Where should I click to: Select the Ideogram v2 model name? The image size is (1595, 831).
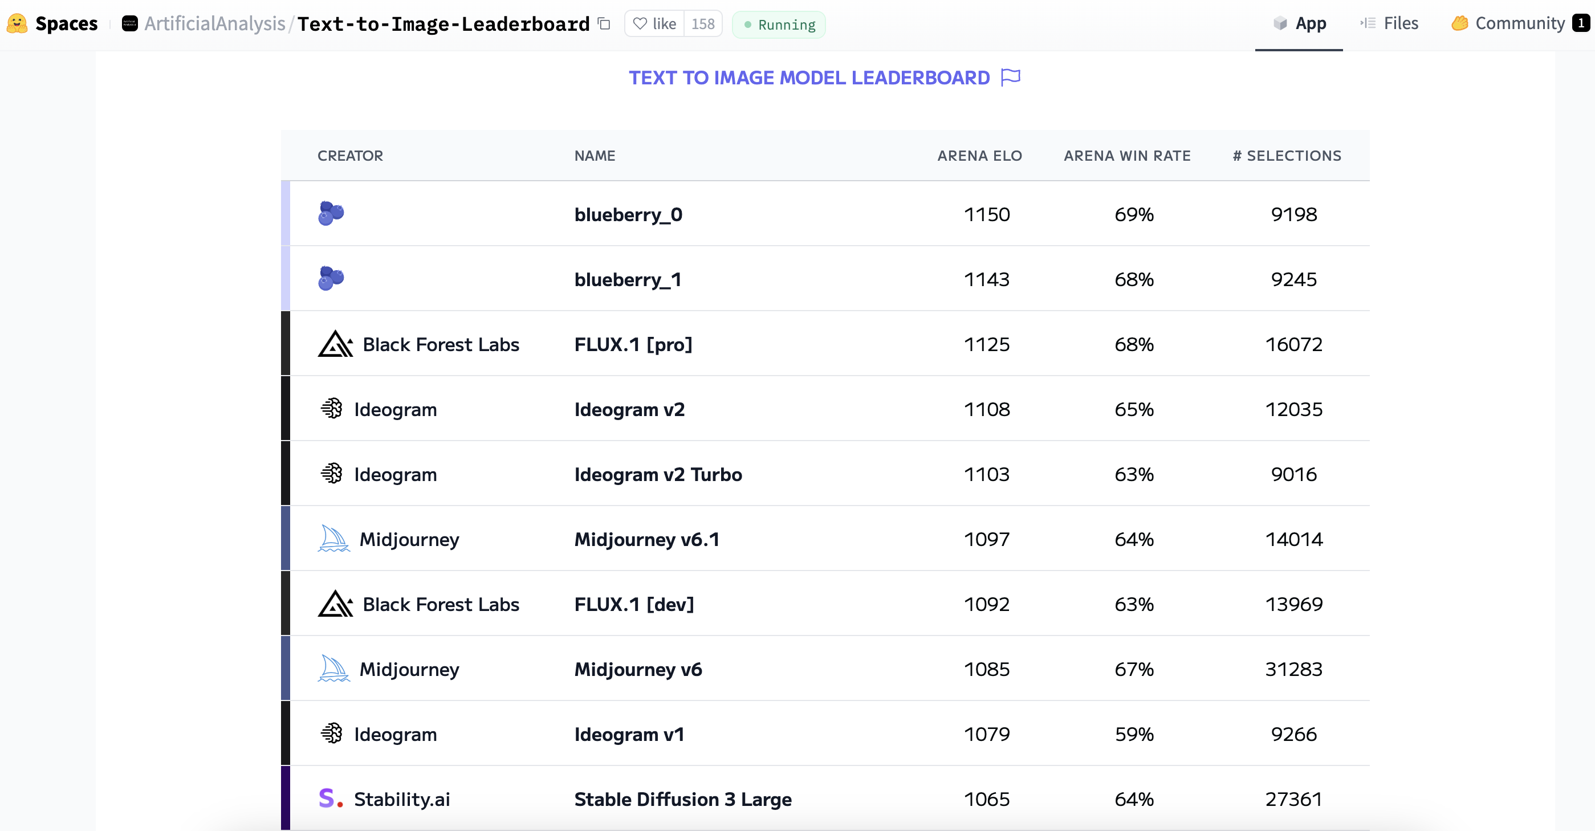point(629,409)
